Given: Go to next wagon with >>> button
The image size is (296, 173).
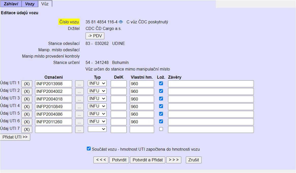Looking at the screenshot, I should pyautogui.click(x=174, y=160).
